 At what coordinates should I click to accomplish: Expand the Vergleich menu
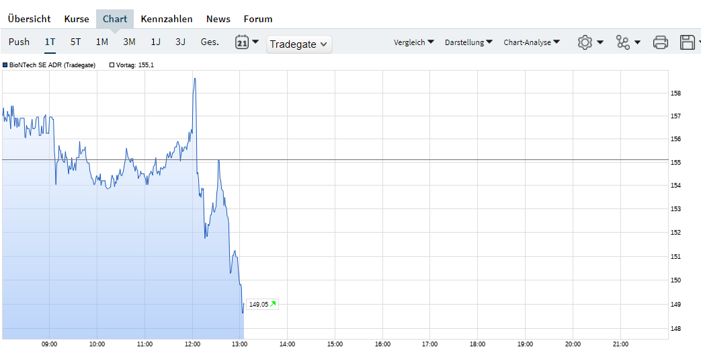tap(414, 42)
